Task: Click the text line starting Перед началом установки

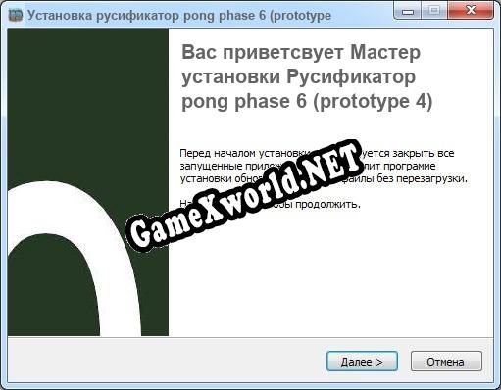Action: tap(317, 153)
